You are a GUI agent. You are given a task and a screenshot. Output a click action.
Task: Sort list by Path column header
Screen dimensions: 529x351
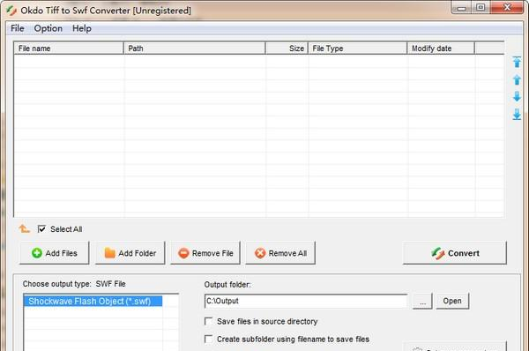(195, 49)
